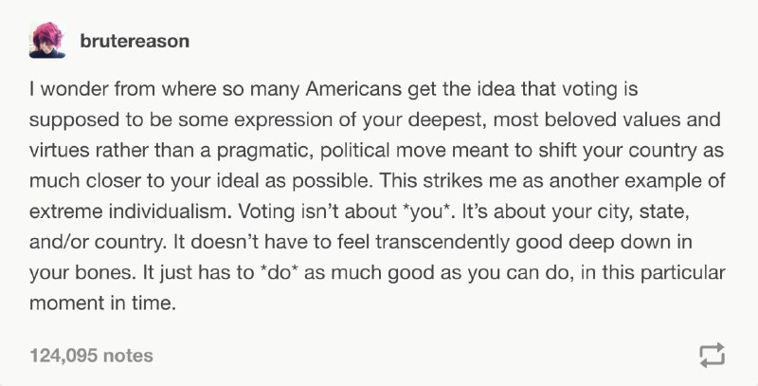The width and height of the screenshot is (758, 386).
Task: Click the emphasized "*you*" text
Action: (427, 211)
